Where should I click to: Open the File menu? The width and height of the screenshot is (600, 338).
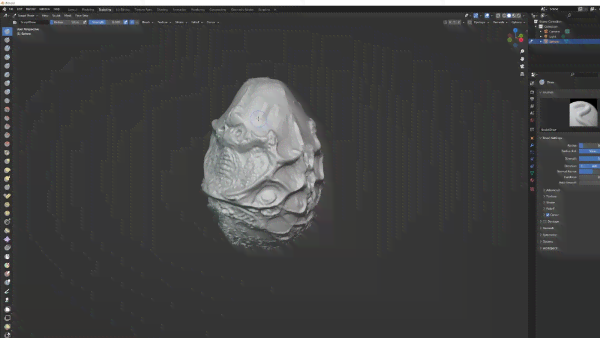11,9
